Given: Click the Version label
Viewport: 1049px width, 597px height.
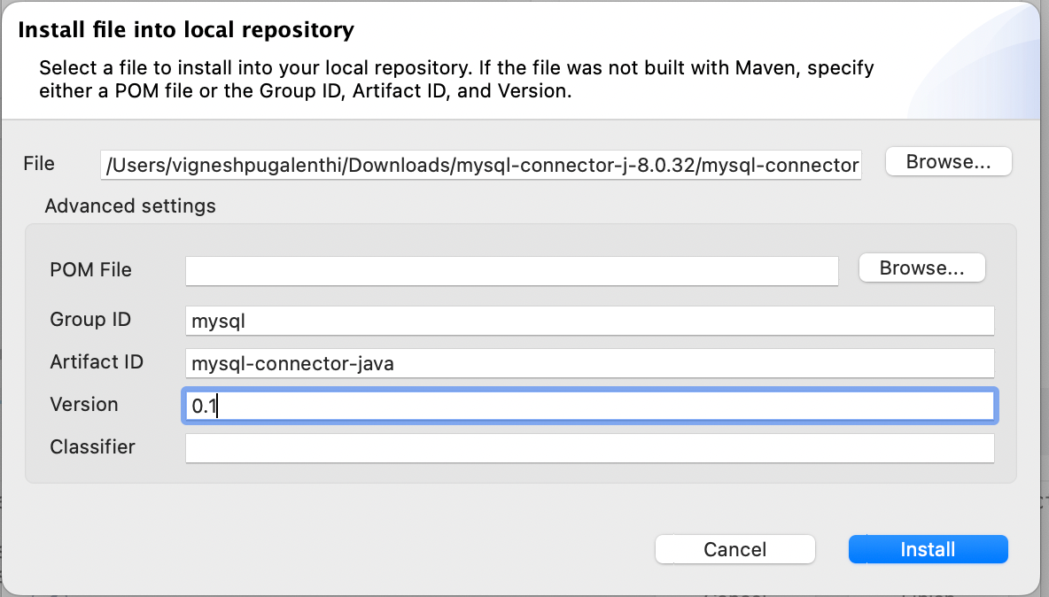Looking at the screenshot, I should pos(84,405).
